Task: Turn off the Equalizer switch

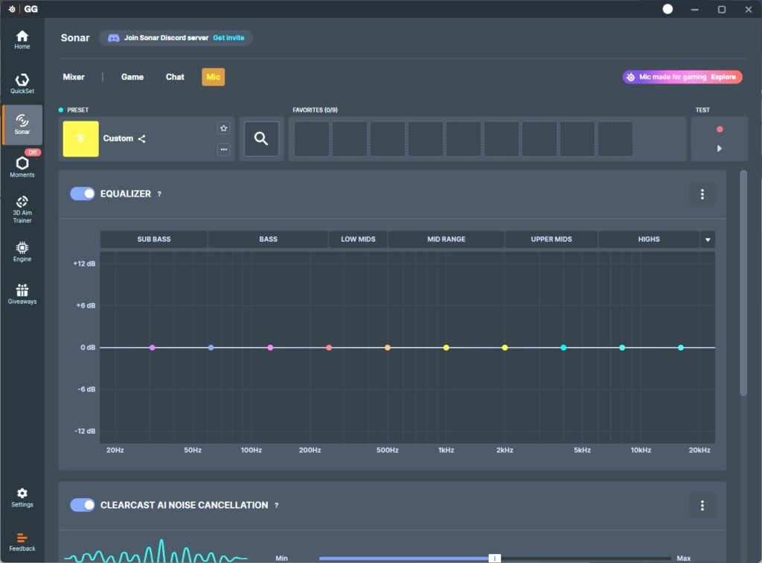Action: point(83,194)
